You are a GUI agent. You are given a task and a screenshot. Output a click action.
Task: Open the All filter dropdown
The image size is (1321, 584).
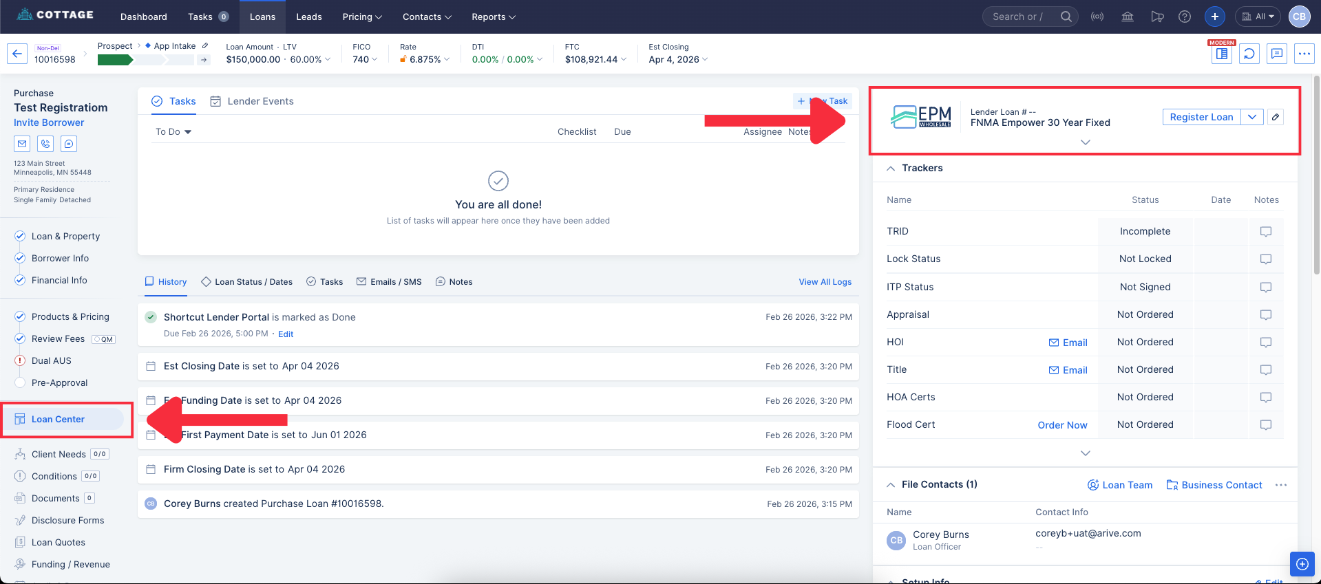tap(1258, 17)
